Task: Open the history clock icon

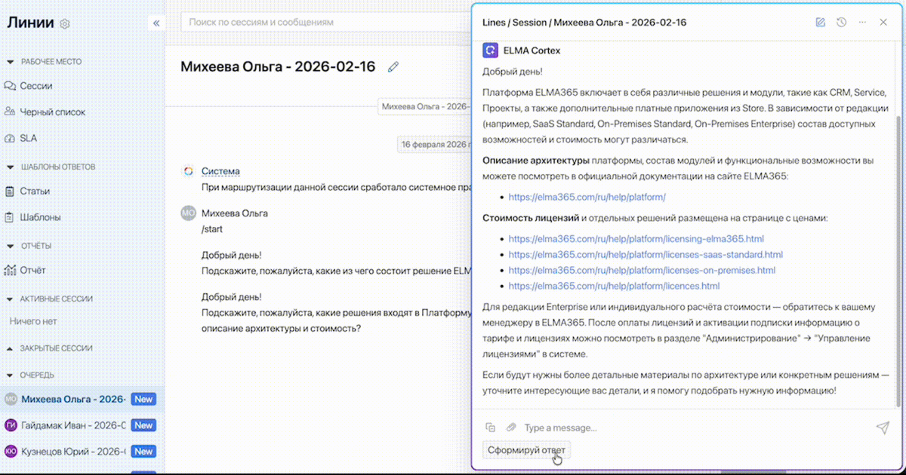Action: 841,22
